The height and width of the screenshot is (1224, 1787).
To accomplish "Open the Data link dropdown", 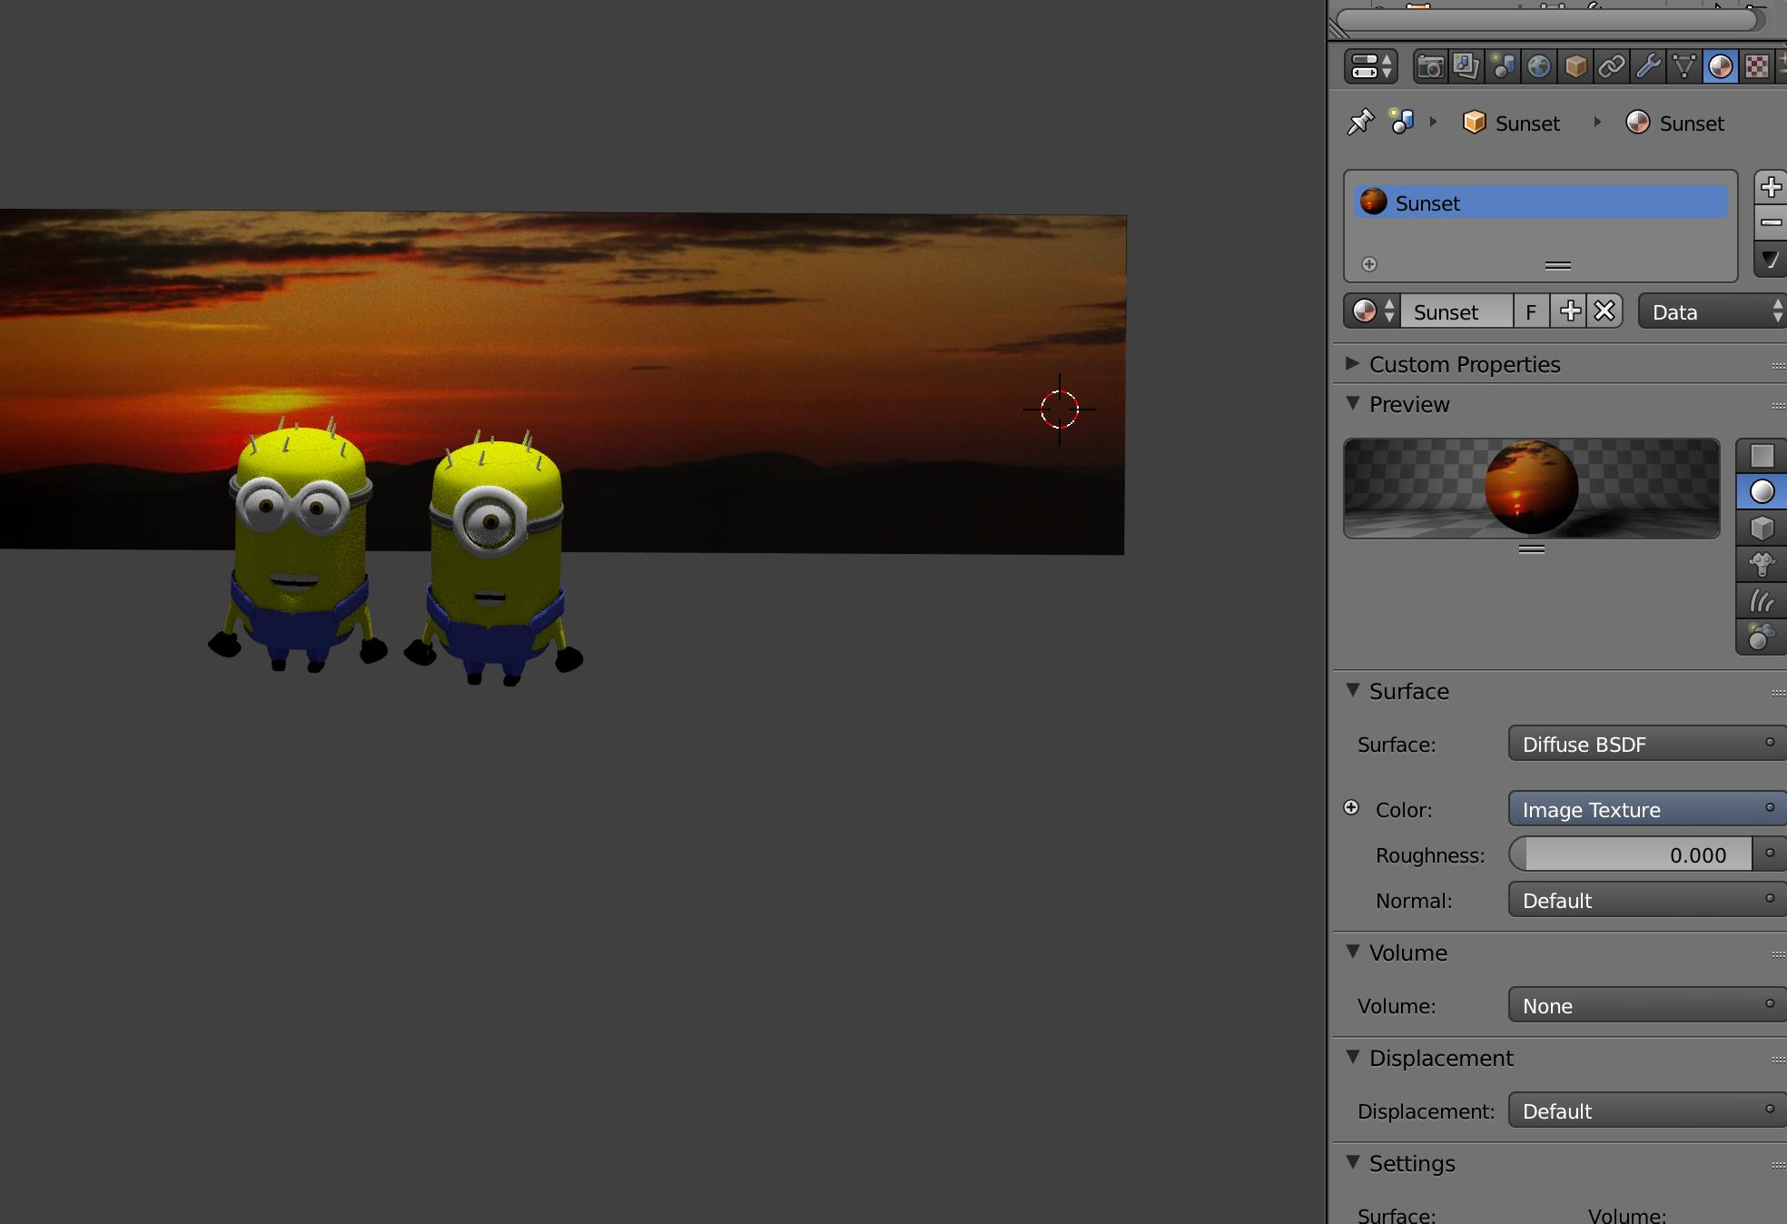I will [1713, 311].
